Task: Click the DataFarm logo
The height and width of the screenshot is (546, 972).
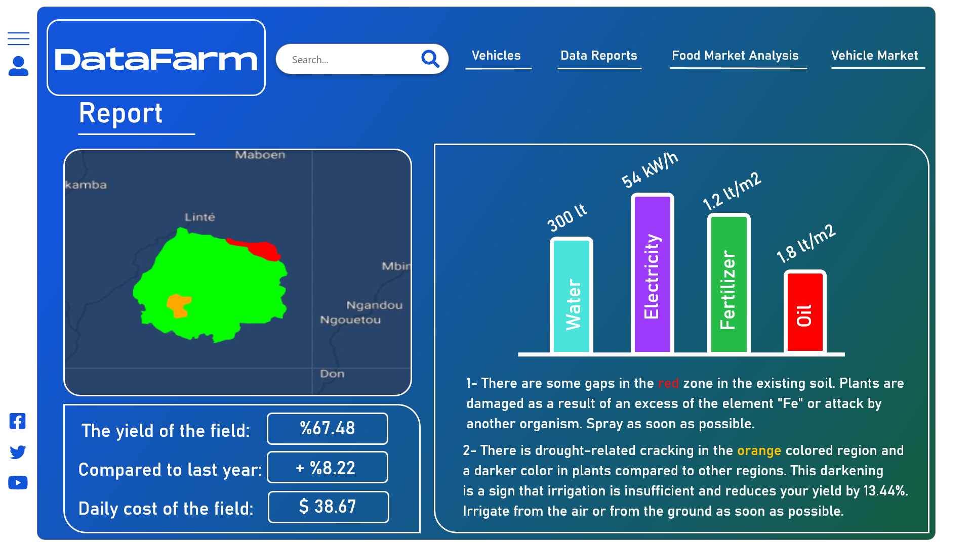Action: click(156, 58)
